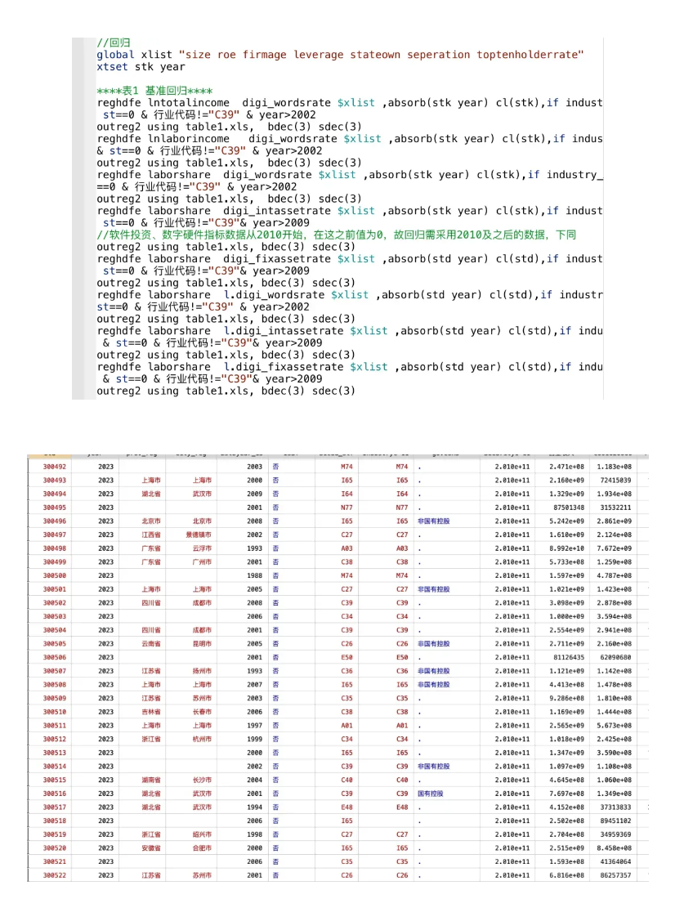Click 湖北省 in row 300494
The height and width of the screenshot is (908, 693).
coord(151,494)
